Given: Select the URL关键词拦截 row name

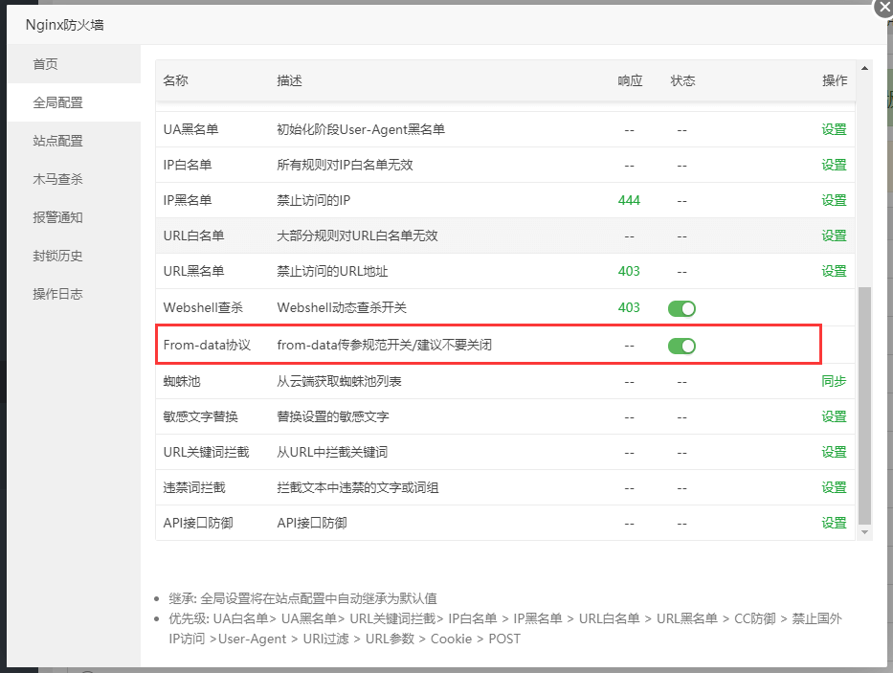Looking at the screenshot, I should click(x=206, y=452).
